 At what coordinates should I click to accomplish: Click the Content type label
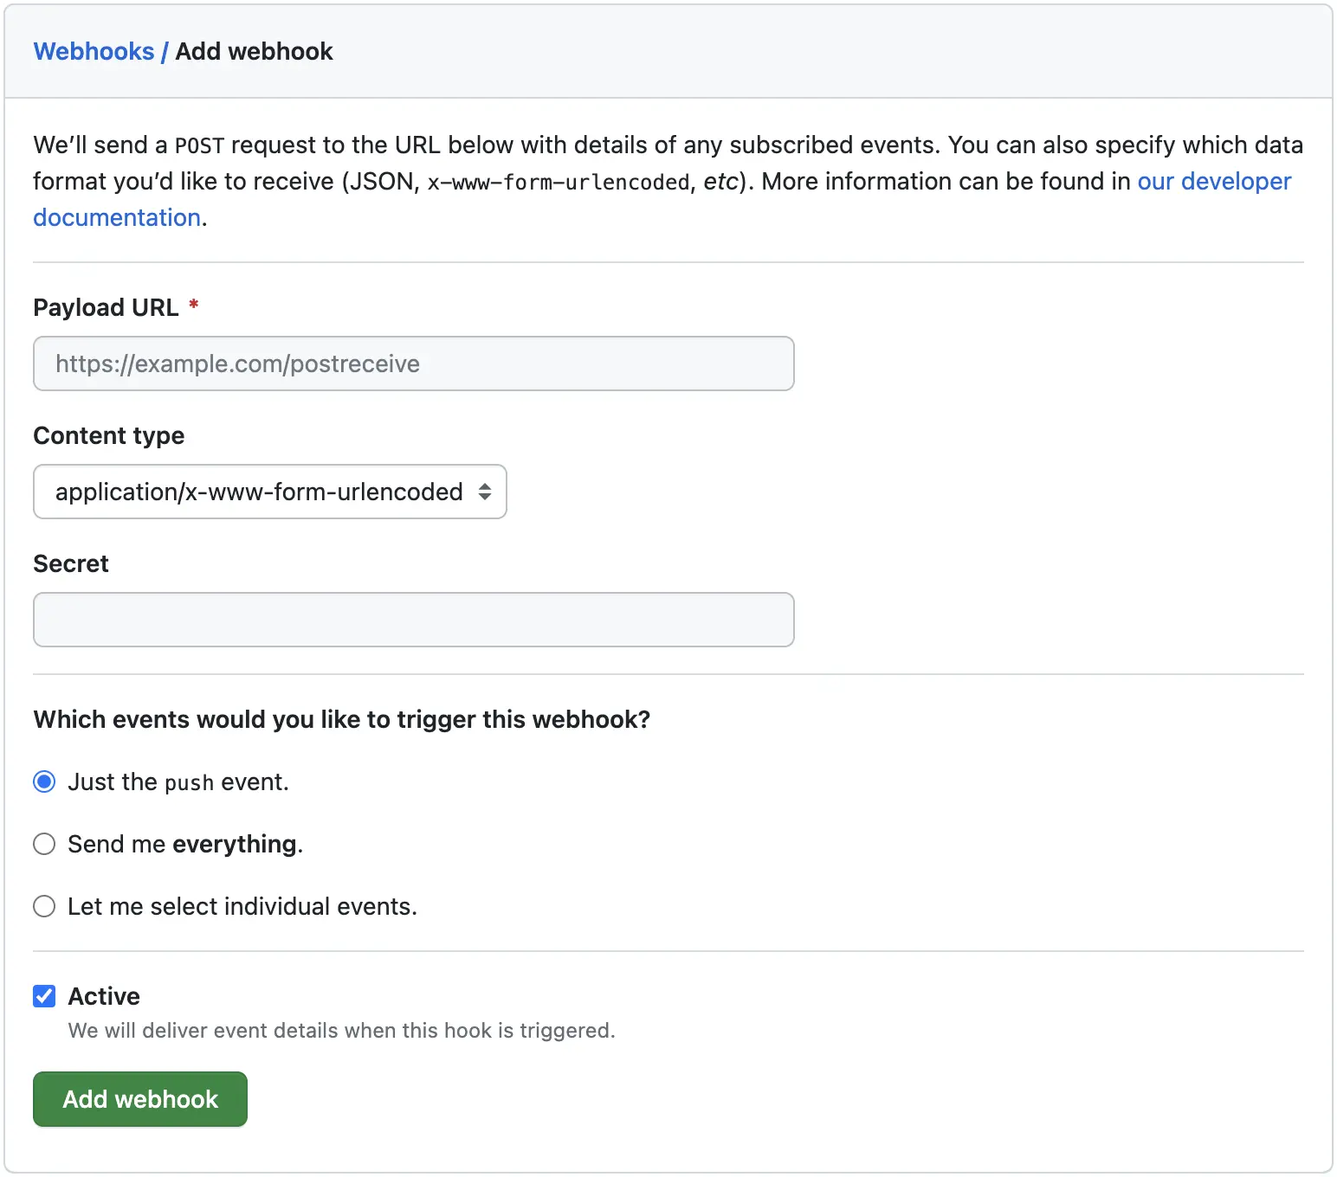[108, 435]
